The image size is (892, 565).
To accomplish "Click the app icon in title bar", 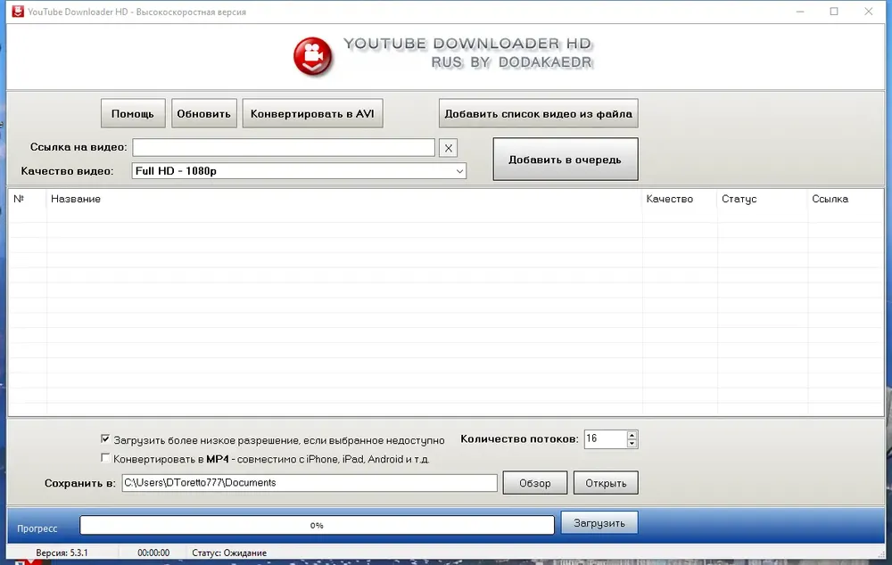I will point(18,12).
